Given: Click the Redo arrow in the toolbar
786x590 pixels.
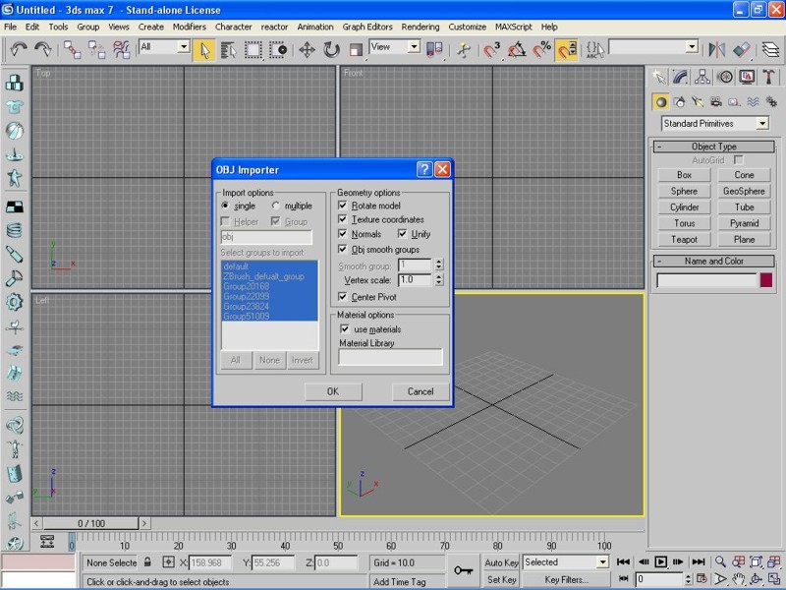Looking at the screenshot, I should pos(43,49).
